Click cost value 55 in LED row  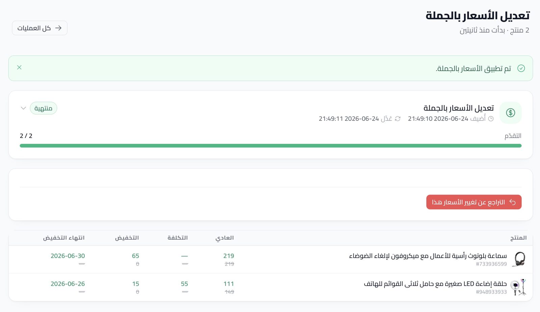pos(184,284)
